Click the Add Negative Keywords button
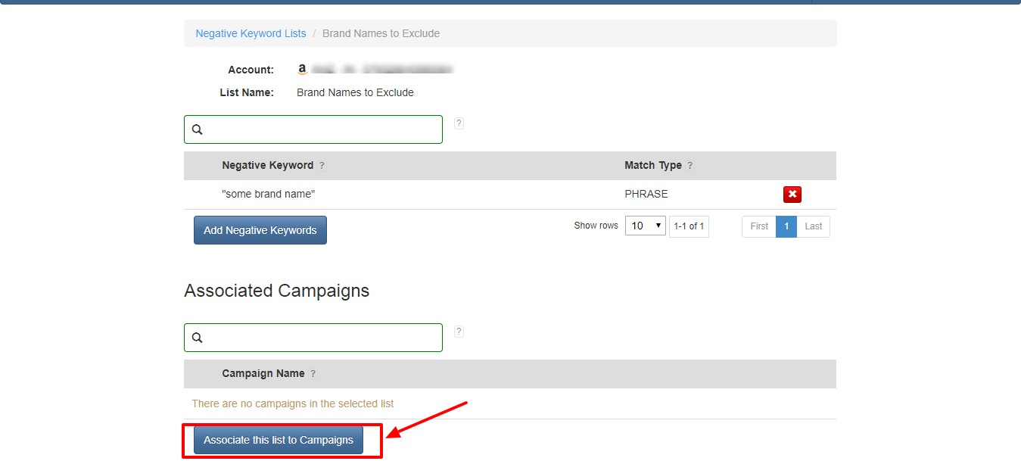This screenshot has width=1021, height=461. [x=260, y=230]
